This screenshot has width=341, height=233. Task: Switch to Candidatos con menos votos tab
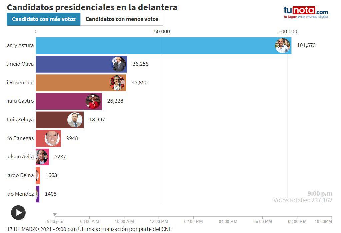[122, 19]
